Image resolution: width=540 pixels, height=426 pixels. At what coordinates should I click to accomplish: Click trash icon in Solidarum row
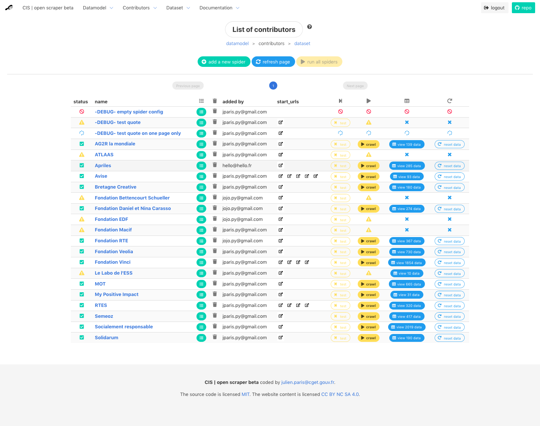pos(215,337)
